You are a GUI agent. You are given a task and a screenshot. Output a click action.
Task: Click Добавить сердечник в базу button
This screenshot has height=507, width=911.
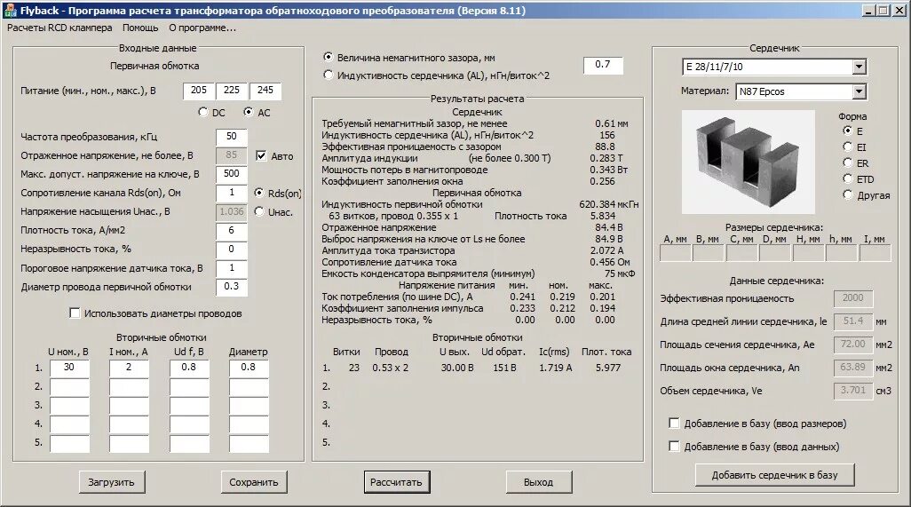pyautogui.click(x=774, y=475)
